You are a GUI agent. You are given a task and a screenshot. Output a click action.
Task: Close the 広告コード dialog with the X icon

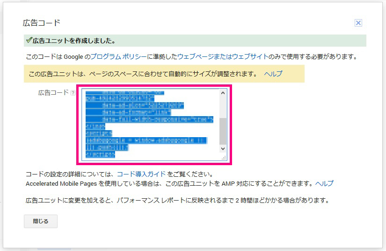click(x=358, y=23)
